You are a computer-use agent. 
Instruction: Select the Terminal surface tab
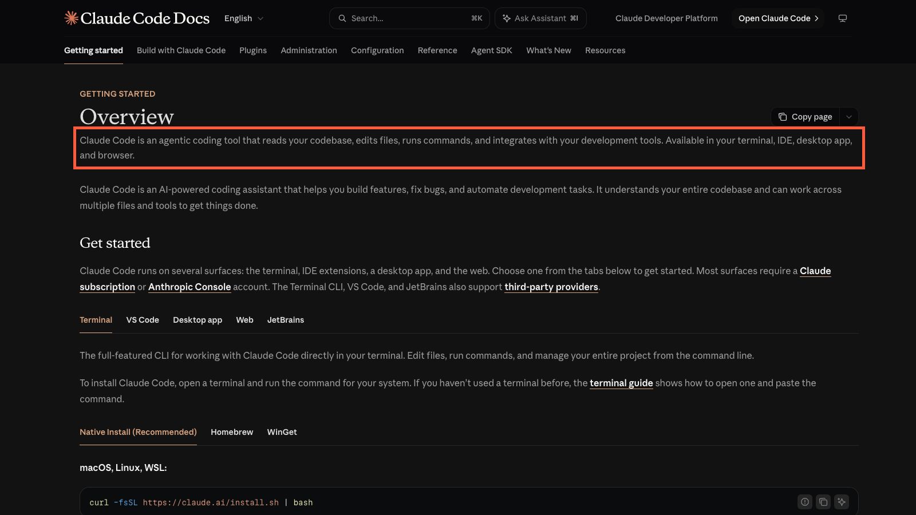click(x=96, y=320)
